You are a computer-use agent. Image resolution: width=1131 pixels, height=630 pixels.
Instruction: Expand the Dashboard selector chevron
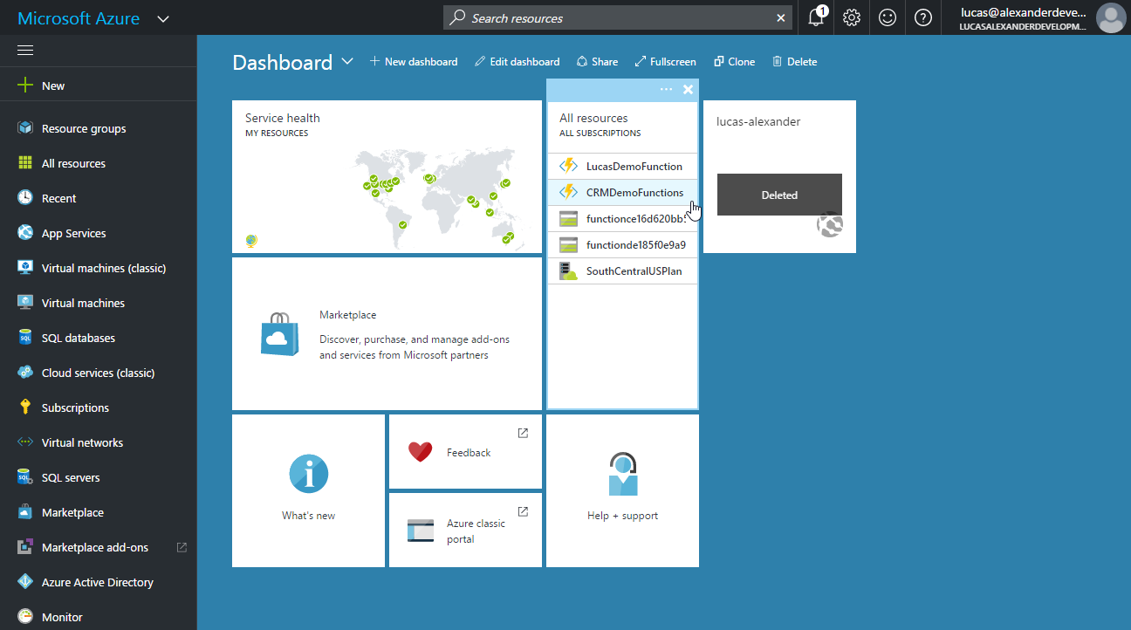(x=347, y=61)
